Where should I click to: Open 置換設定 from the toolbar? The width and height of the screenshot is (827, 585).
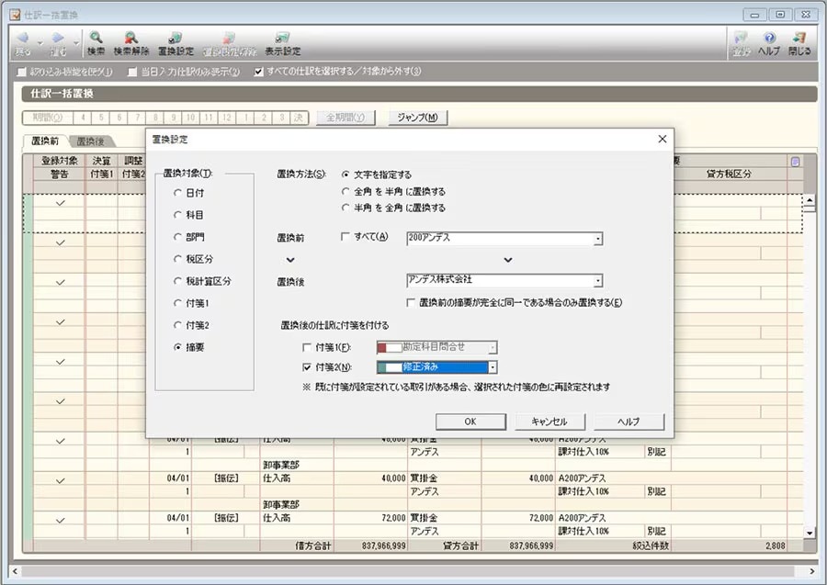tap(176, 44)
